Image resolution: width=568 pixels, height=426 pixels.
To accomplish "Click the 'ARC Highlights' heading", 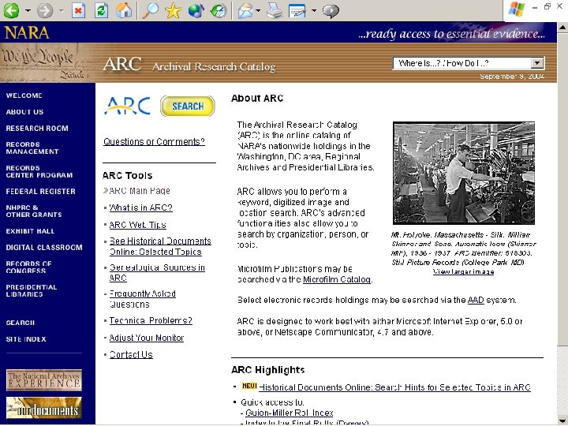I will click(267, 370).
